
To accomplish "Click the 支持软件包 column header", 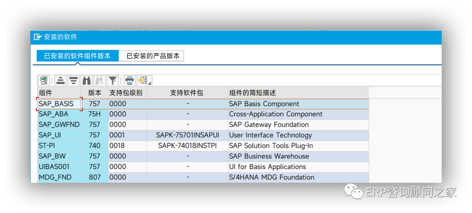I will tap(187, 93).
